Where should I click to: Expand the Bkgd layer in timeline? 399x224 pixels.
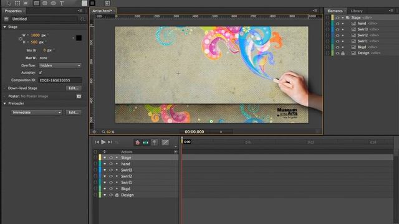coord(104,189)
